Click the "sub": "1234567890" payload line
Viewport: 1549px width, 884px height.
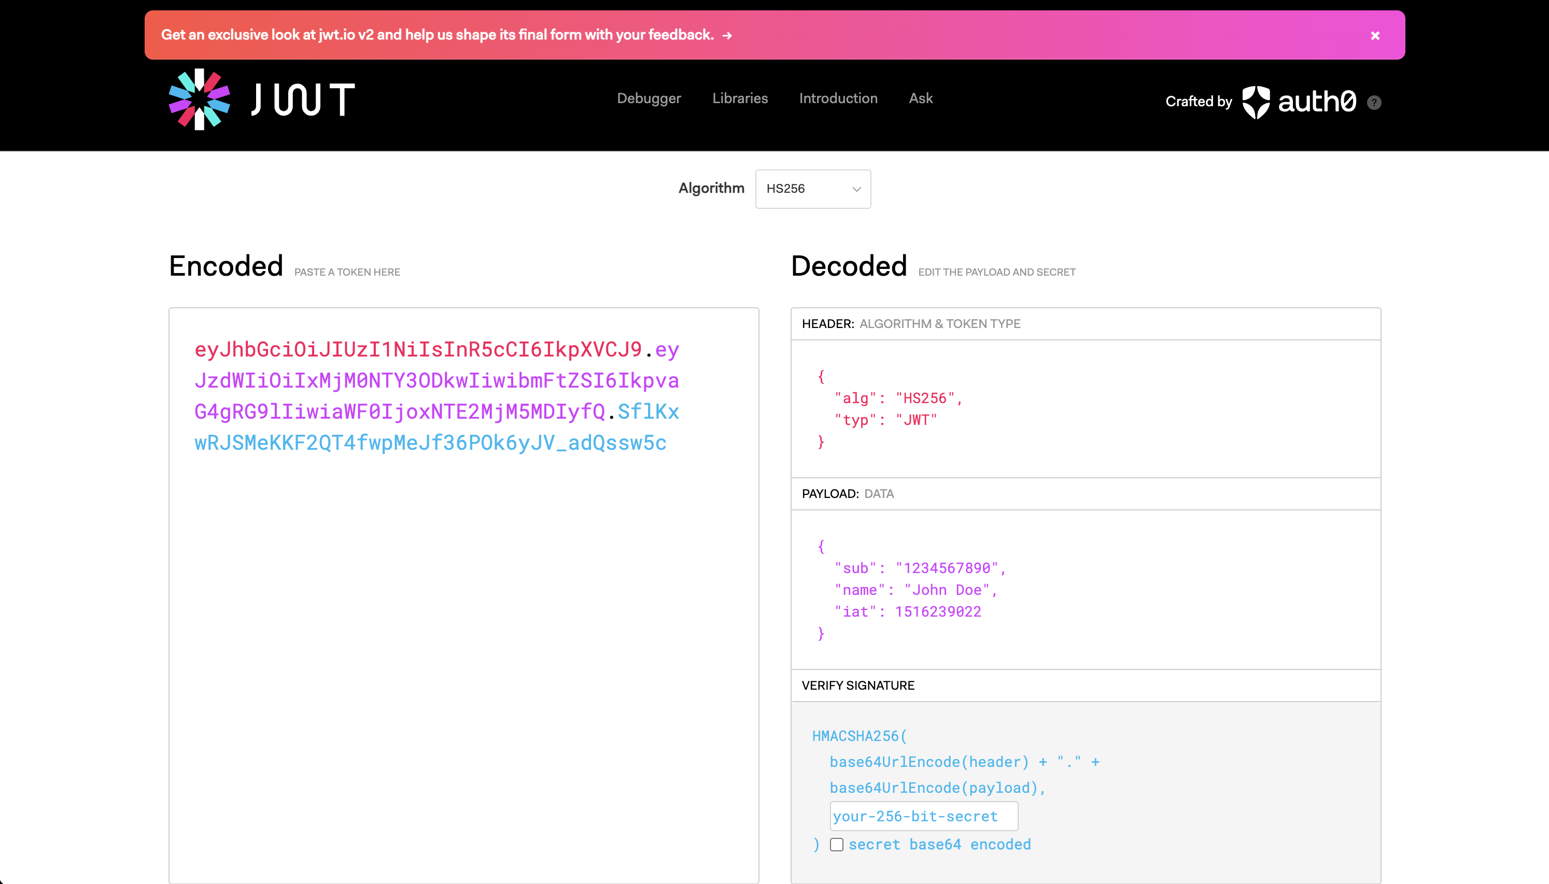[920, 568]
